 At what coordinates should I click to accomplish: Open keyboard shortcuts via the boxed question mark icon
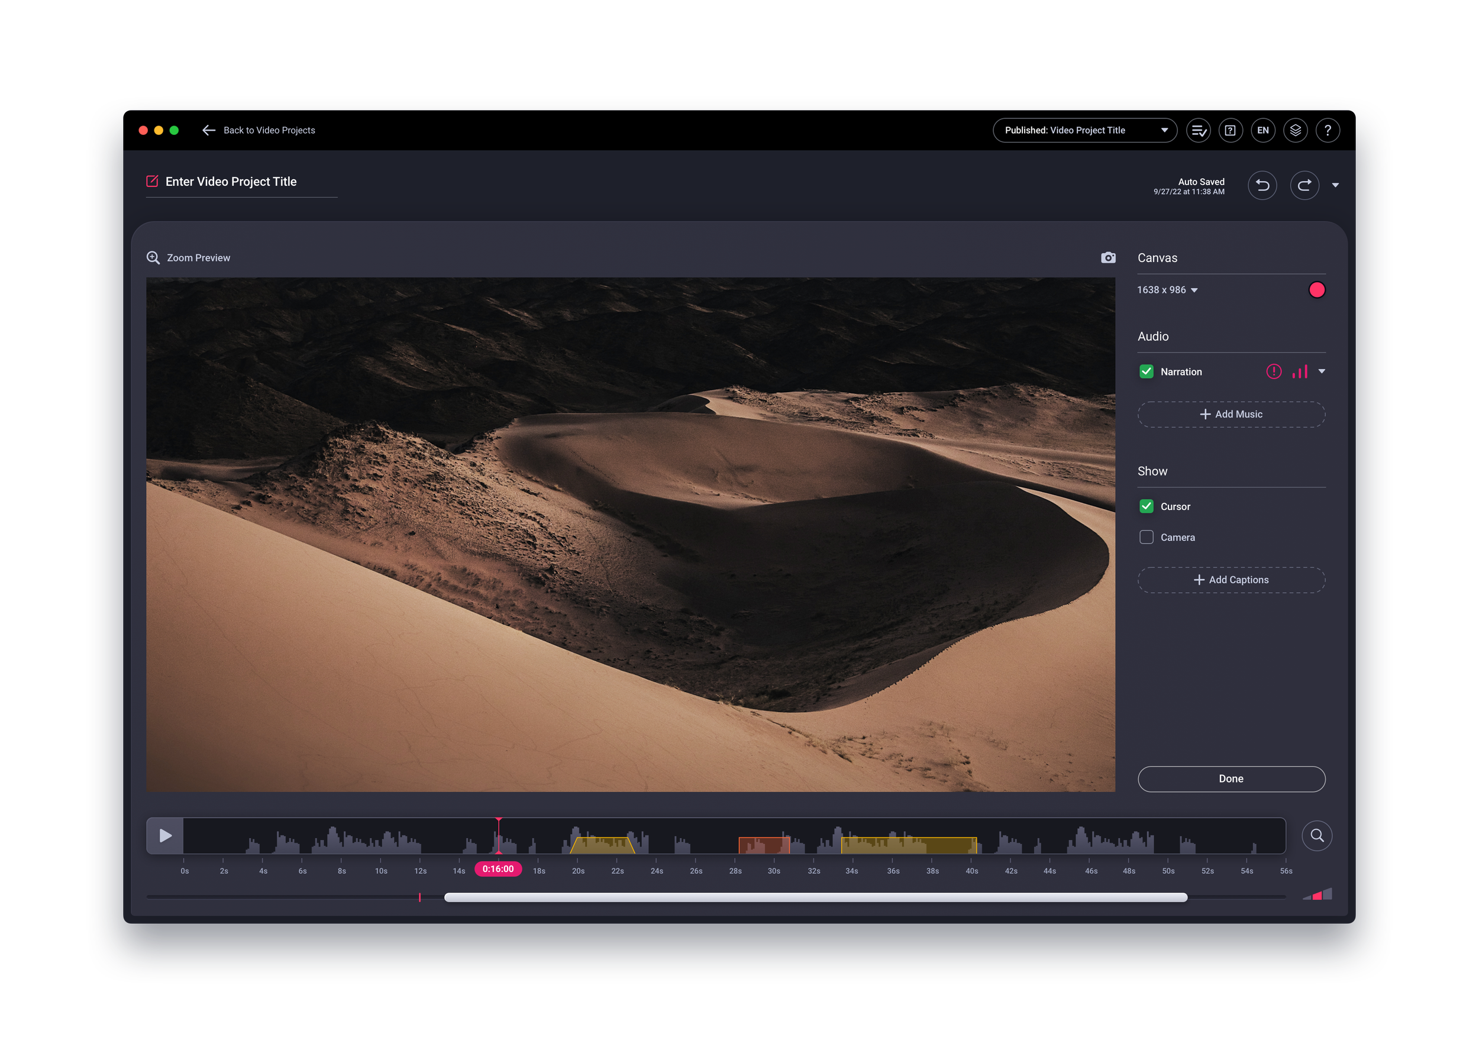click(1231, 130)
